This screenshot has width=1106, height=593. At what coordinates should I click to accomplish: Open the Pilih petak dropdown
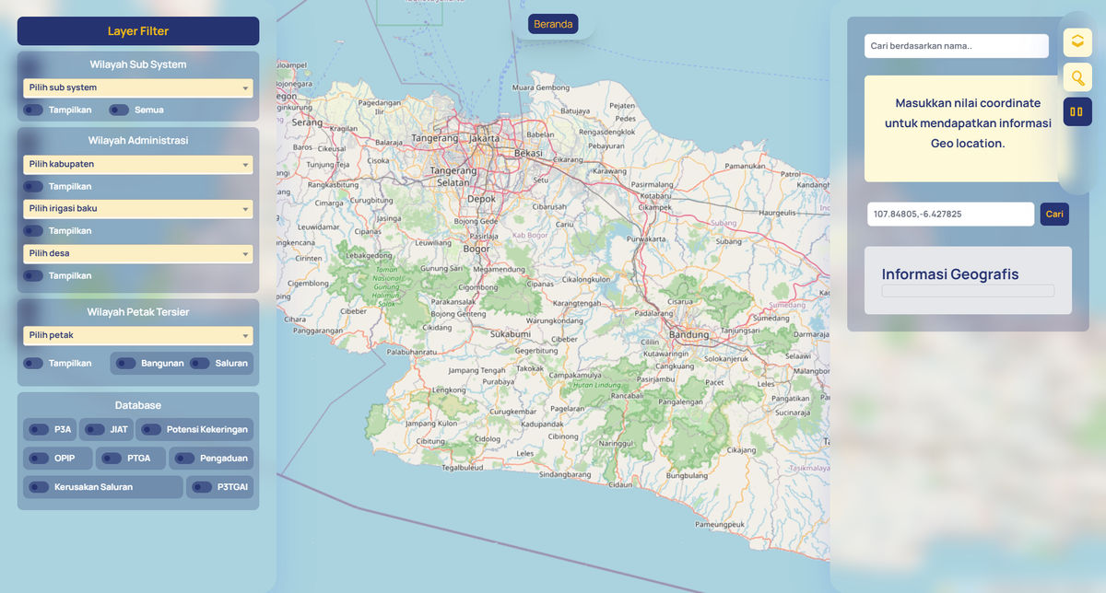point(138,336)
